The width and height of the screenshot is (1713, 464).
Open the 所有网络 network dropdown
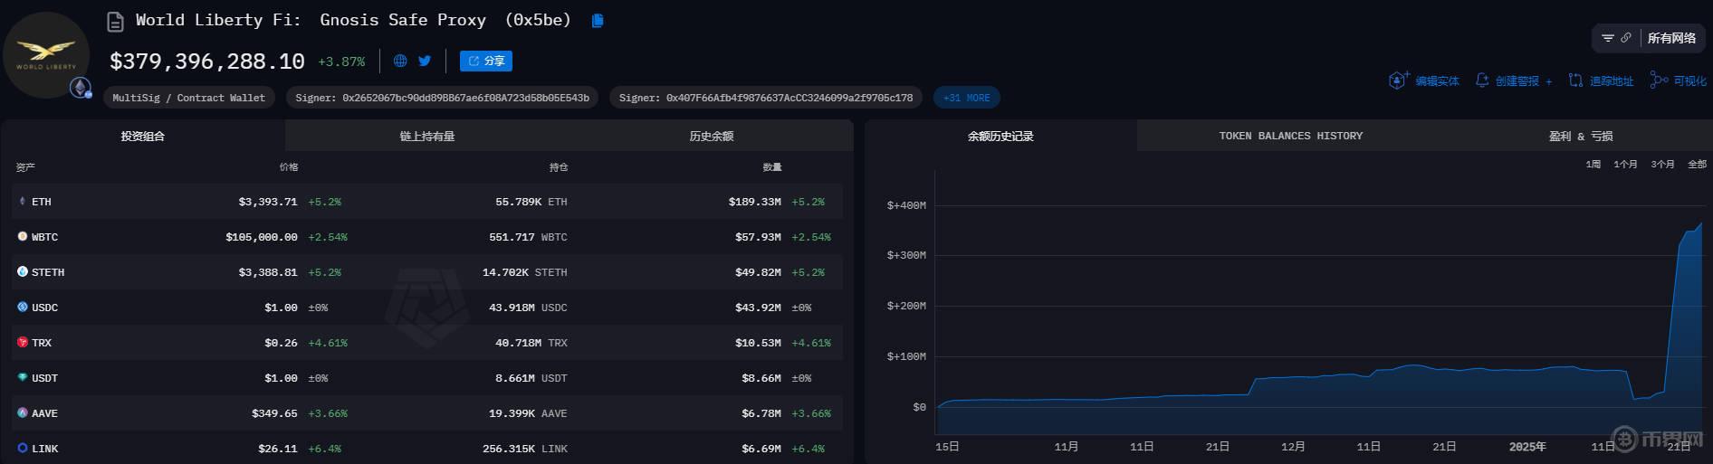(1671, 38)
